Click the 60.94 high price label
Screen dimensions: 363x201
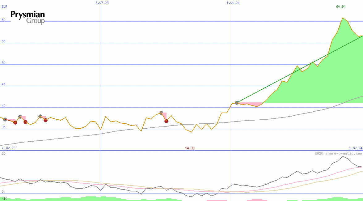[x=341, y=7]
